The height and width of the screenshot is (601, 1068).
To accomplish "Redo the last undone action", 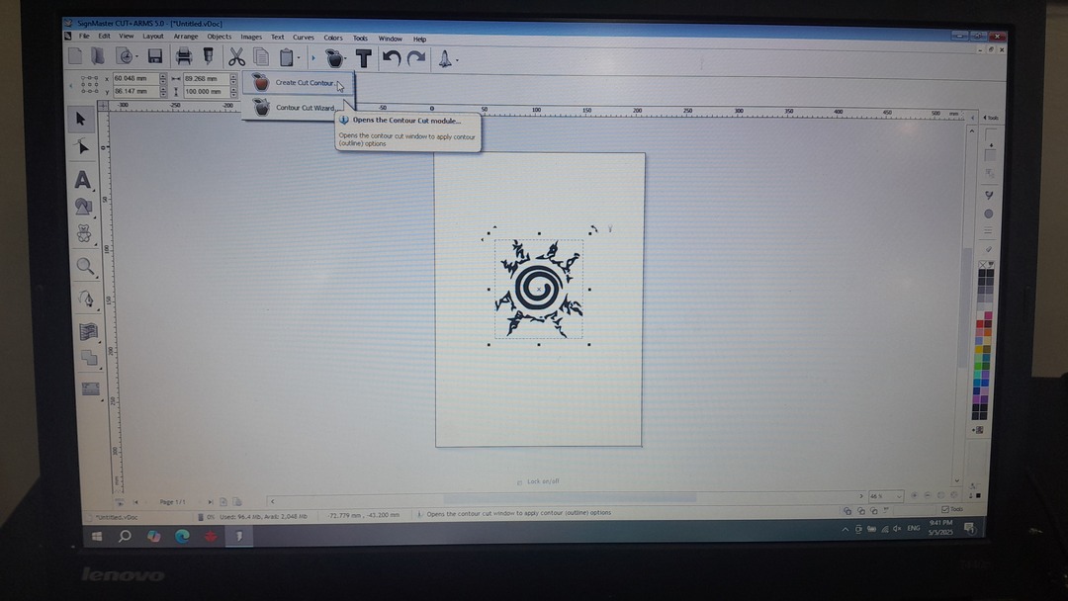I will 415,59.
